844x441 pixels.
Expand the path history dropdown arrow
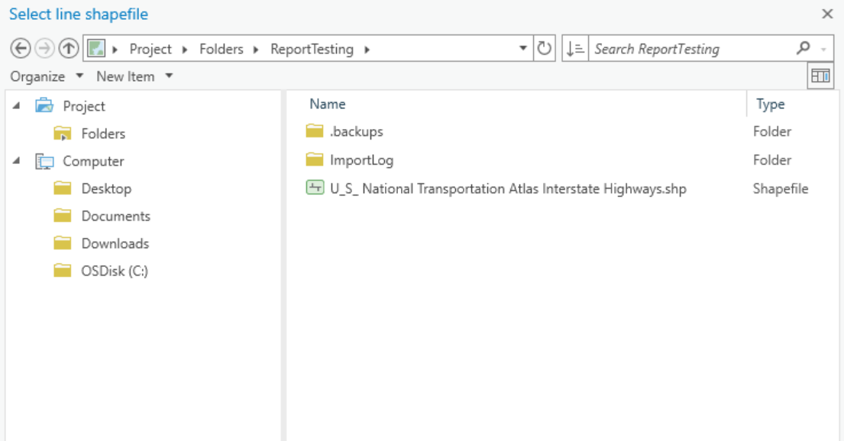pos(523,49)
